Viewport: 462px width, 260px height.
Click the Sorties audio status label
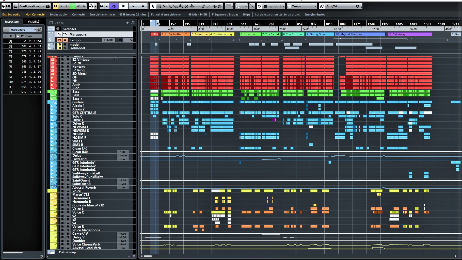click(58, 14)
